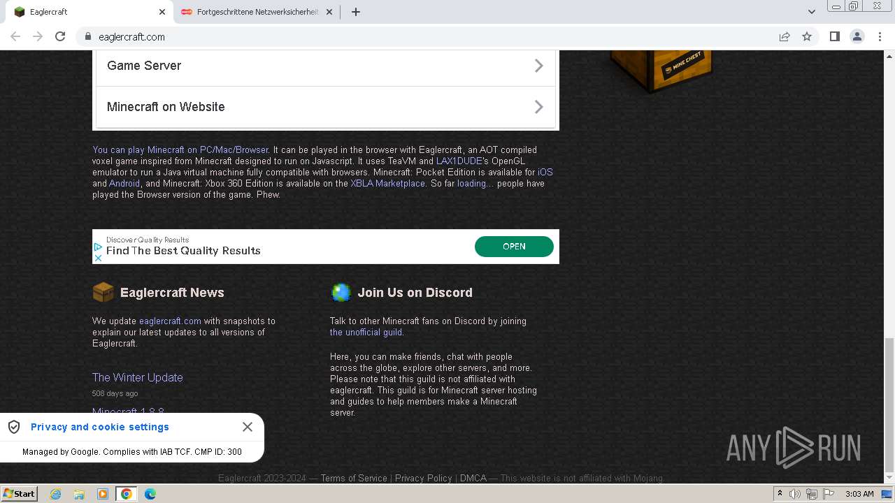Click the Chrome taskbar icon
The image size is (895, 503).
click(x=127, y=494)
